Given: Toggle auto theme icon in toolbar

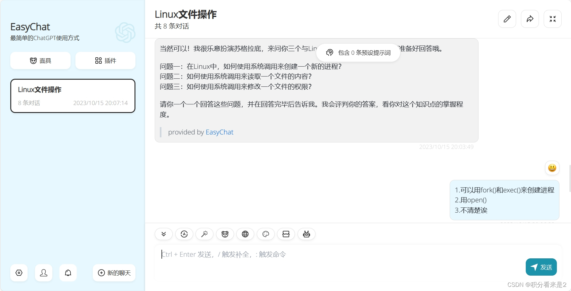Looking at the screenshot, I should 184,234.
